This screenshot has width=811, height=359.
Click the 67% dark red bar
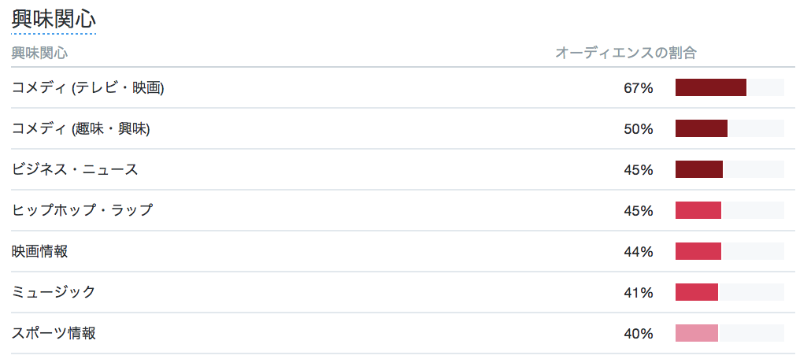point(711,88)
